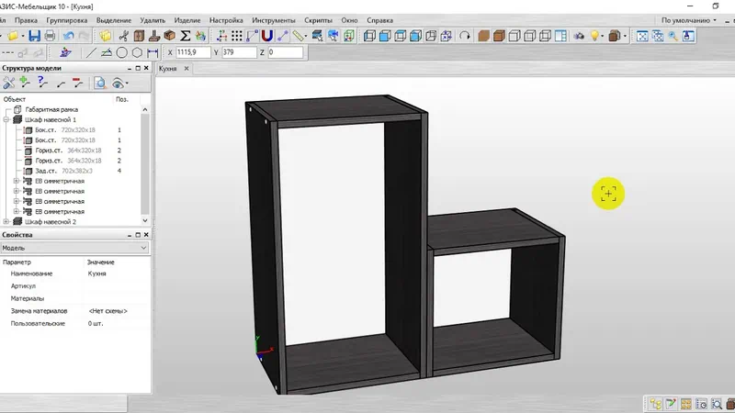735x413 pixels.
Task: Toggle the dotted grid icon
Action: click(x=237, y=36)
